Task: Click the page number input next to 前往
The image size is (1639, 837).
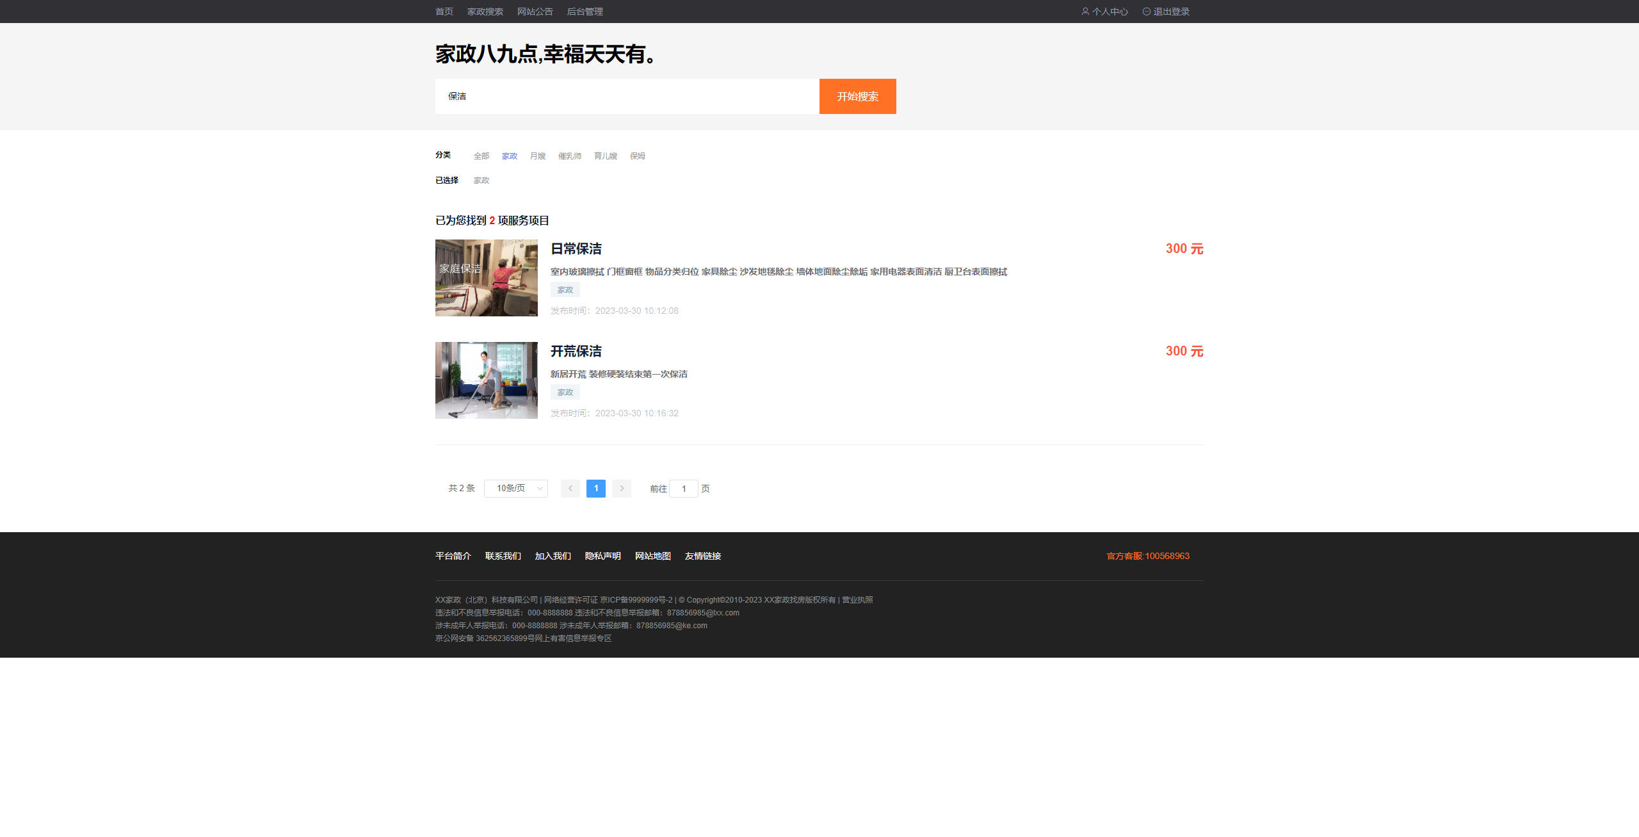Action: click(x=684, y=488)
